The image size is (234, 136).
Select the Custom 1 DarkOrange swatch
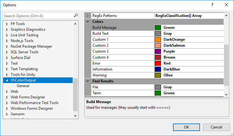coord(158,39)
